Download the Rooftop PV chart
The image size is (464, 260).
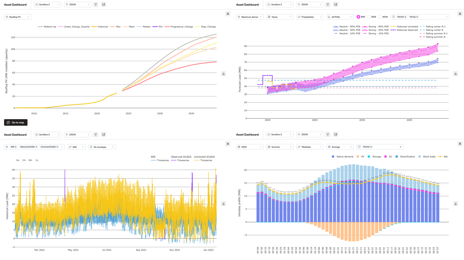pos(224,74)
